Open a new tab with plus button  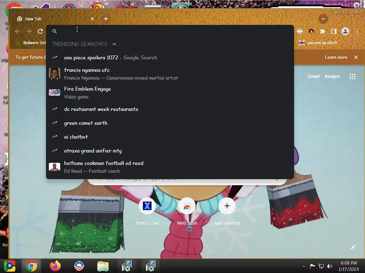(106, 19)
